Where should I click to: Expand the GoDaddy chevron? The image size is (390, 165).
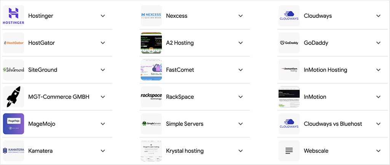[x=378, y=43]
